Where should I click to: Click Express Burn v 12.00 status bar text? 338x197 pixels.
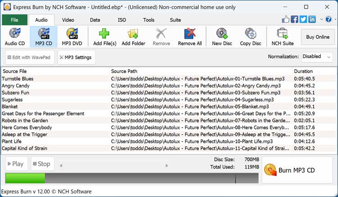pos(46,192)
